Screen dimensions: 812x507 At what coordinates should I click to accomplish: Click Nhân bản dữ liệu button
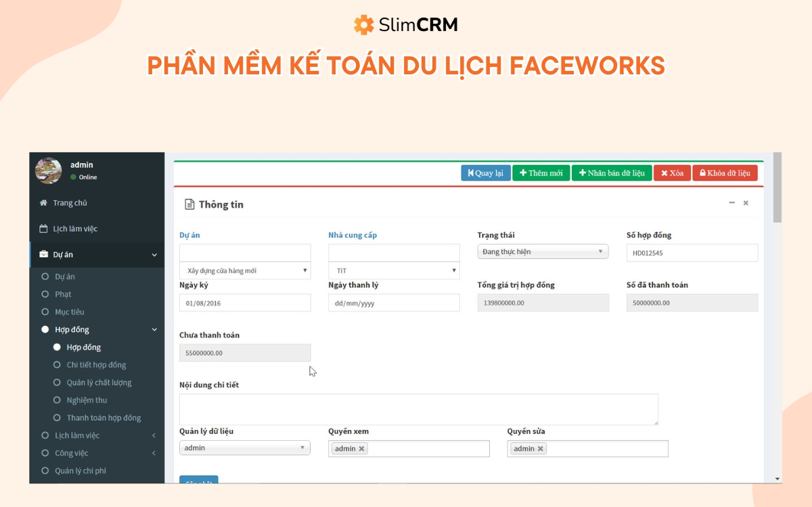point(612,173)
